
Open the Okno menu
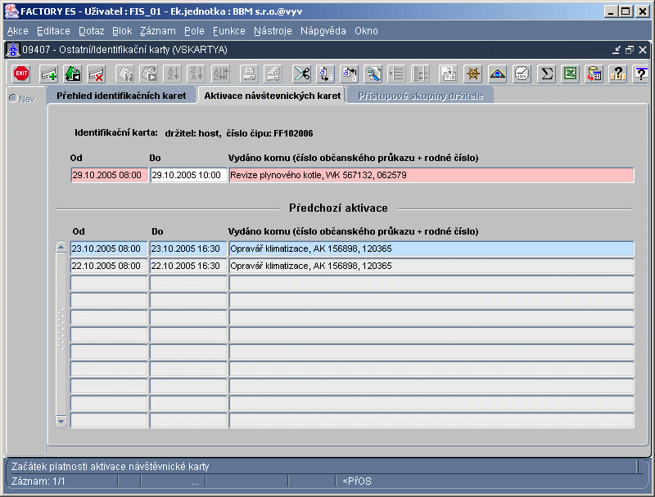coord(366,31)
